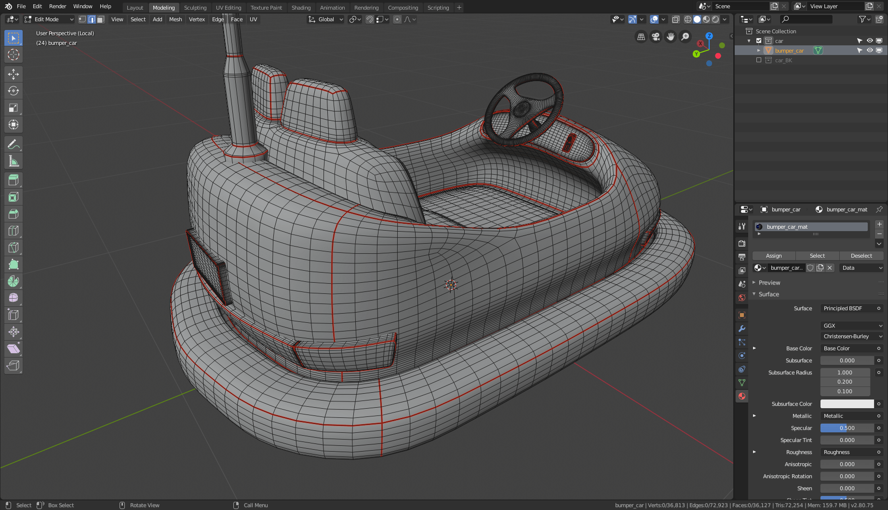Open the Data link dropdown

pyautogui.click(x=862, y=268)
